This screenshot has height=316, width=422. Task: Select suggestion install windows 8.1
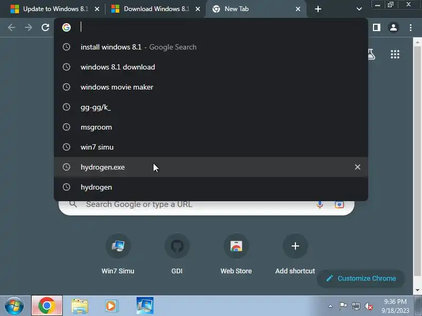210,47
